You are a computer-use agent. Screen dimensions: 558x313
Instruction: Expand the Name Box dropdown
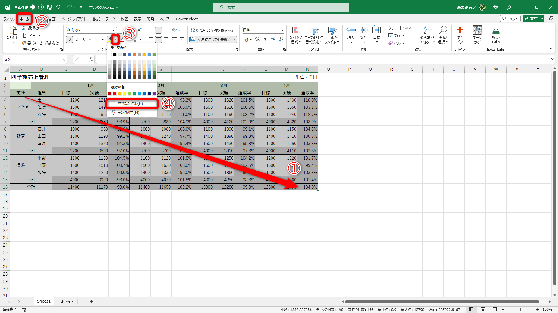[x=64, y=60]
